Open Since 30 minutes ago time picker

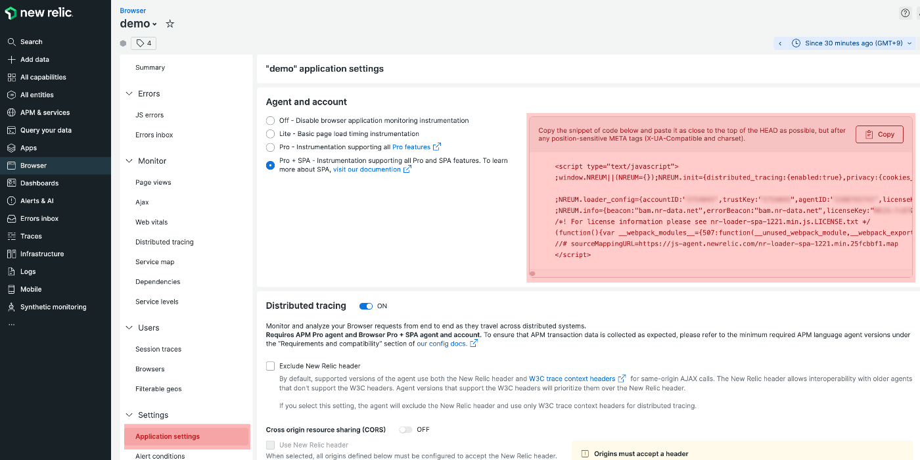pos(852,43)
